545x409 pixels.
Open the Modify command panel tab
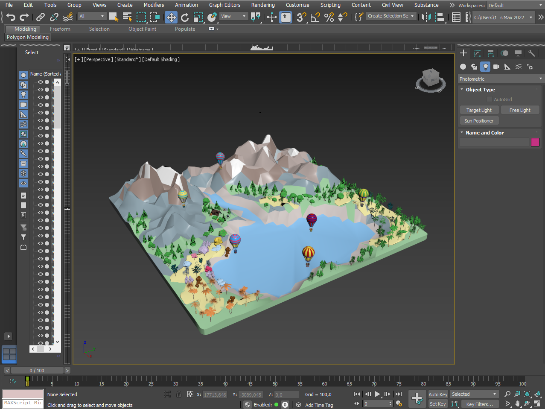point(477,53)
